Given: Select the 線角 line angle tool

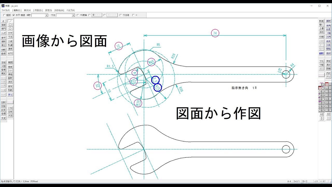Looking at the screenshot, I should [328, 25].
